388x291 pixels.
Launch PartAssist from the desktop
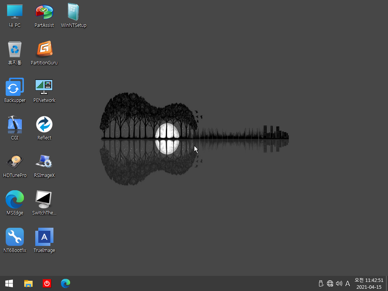tap(44, 16)
